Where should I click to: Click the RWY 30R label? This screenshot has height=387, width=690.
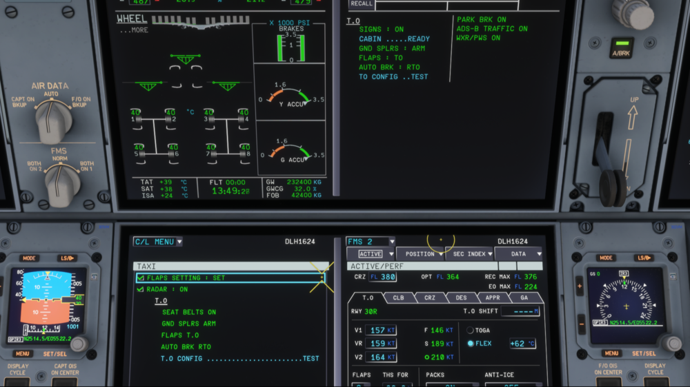[364, 311]
